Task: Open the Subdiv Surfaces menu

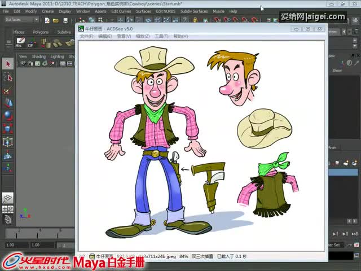Action: point(194,11)
